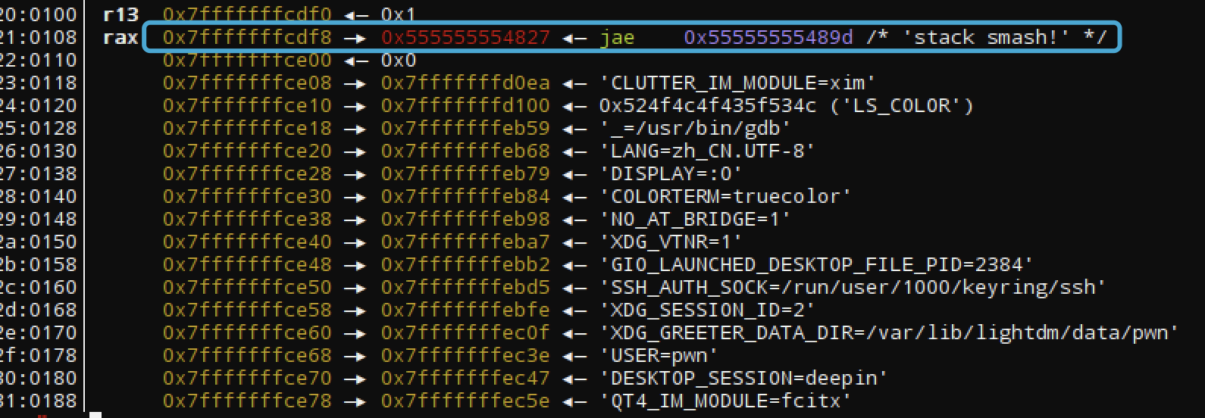Click stack offset label 23:0118

pos(38,83)
